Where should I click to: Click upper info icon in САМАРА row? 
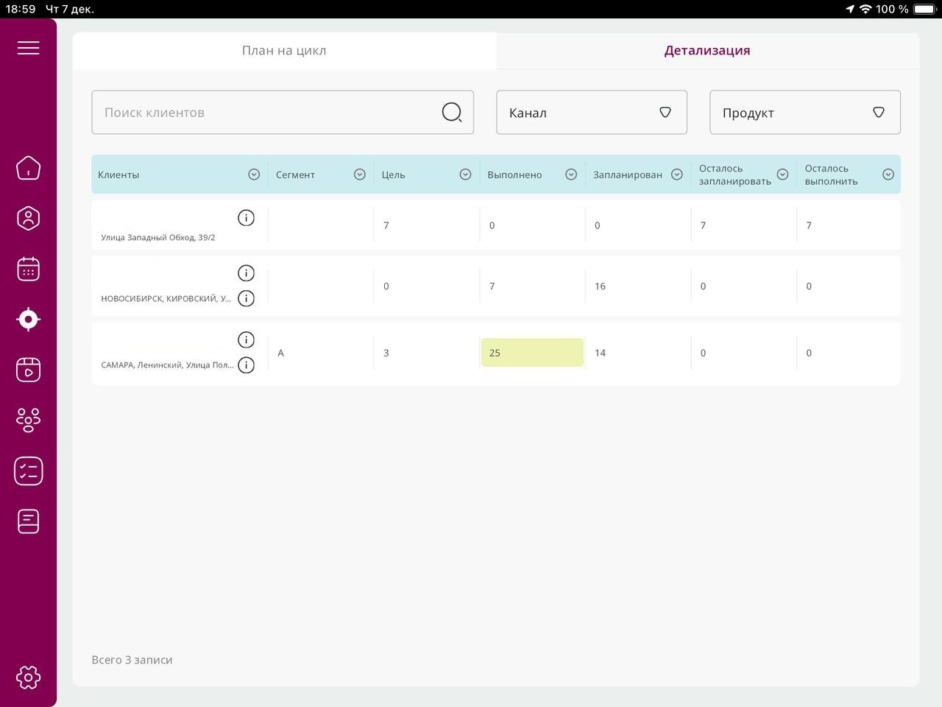pos(246,340)
